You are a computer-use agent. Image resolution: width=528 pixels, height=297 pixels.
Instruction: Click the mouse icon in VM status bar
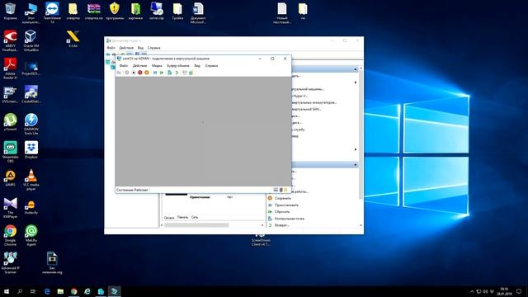280,190
